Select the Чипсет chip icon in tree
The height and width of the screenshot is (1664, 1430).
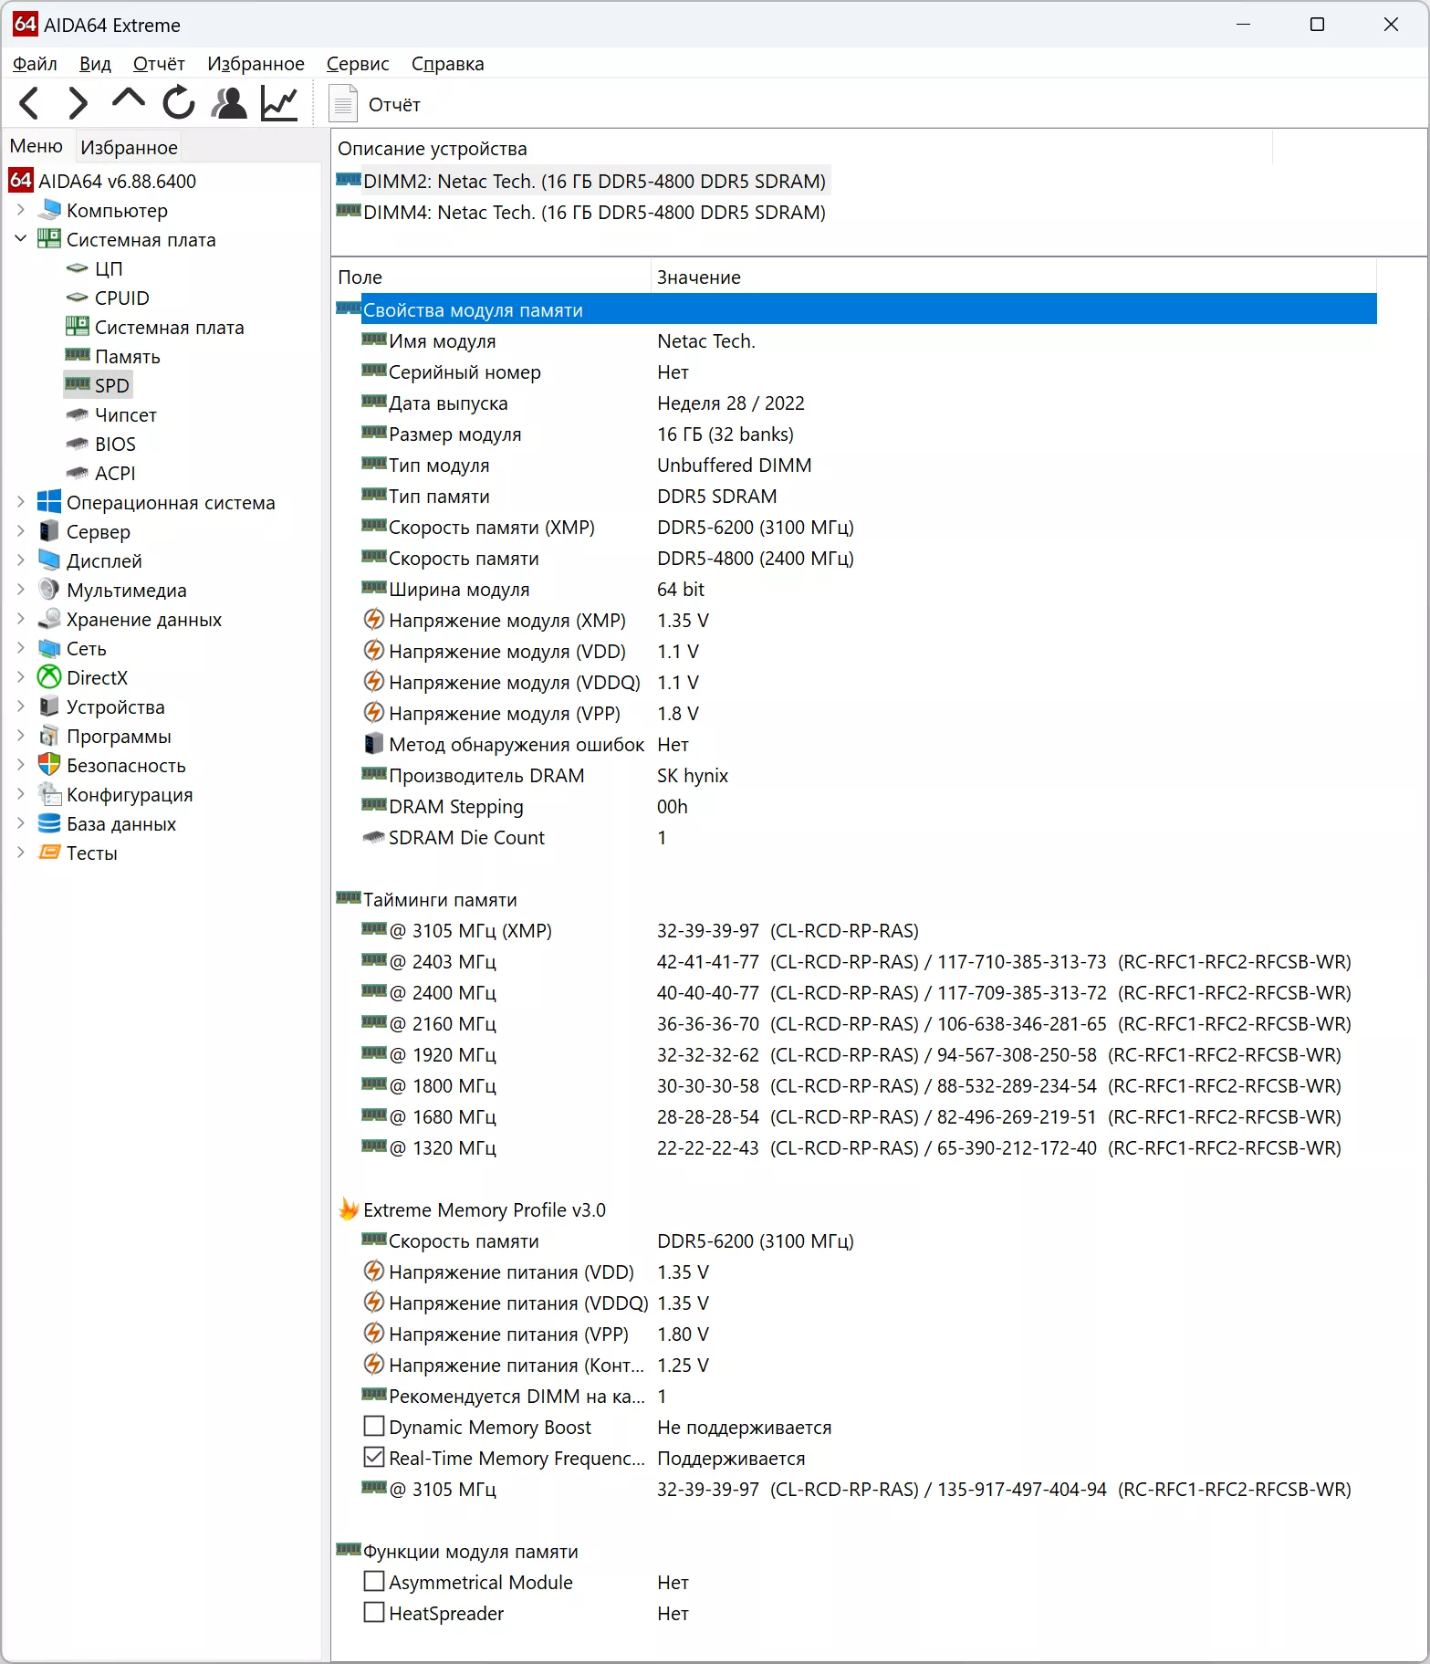click(78, 414)
